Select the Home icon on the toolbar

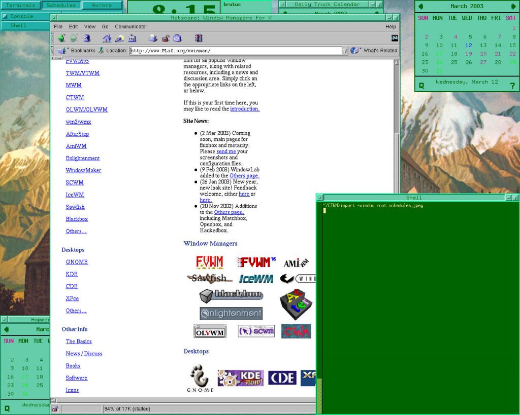107,39
